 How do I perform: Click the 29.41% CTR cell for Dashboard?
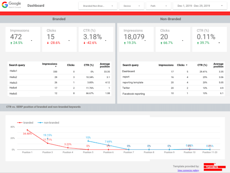(x=203, y=72)
